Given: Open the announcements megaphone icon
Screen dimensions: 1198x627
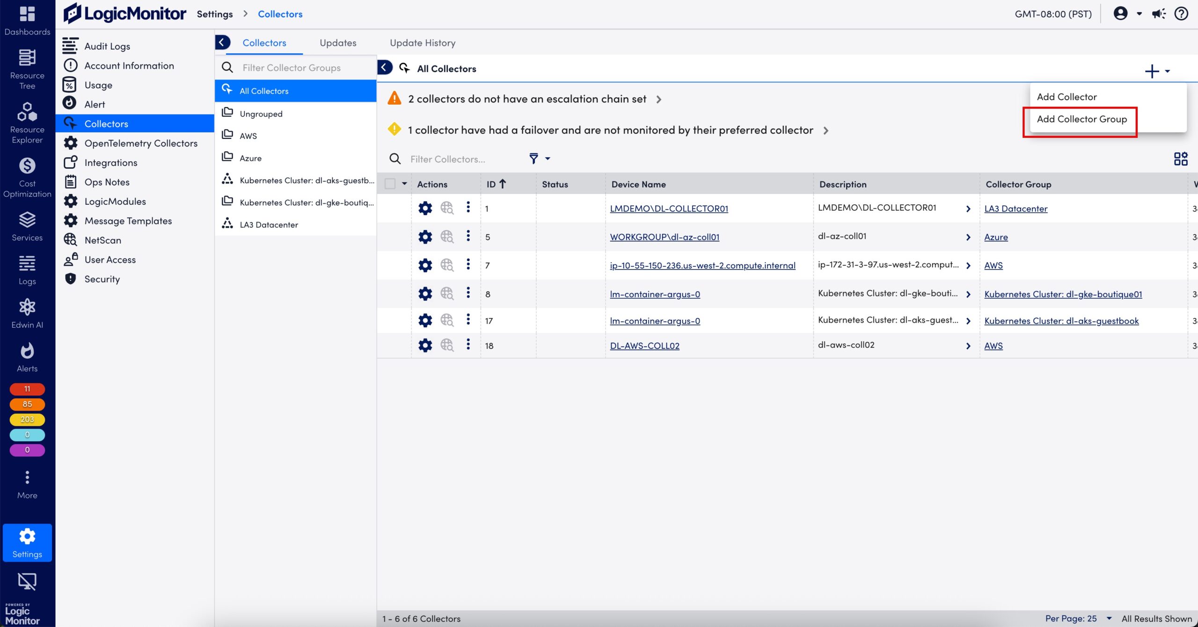Looking at the screenshot, I should [x=1158, y=14].
